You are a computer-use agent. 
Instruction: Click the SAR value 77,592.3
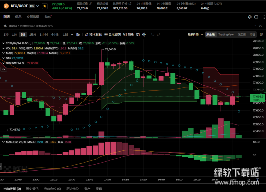pyautogui.click(x=17, y=58)
